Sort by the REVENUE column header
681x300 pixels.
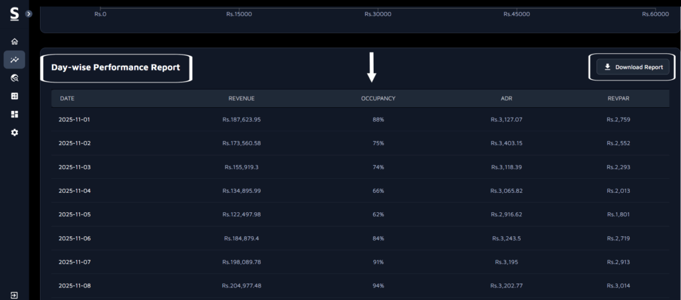(x=241, y=98)
